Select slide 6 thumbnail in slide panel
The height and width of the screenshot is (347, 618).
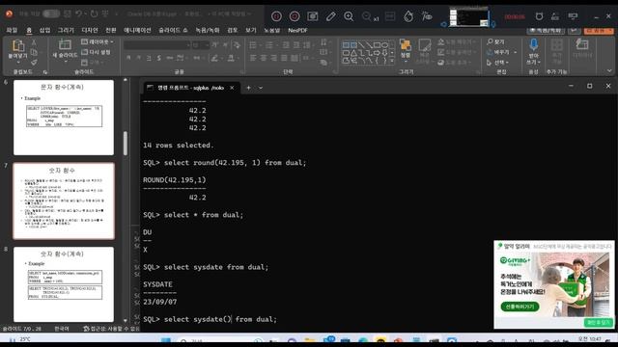click(x=64, y=118)
